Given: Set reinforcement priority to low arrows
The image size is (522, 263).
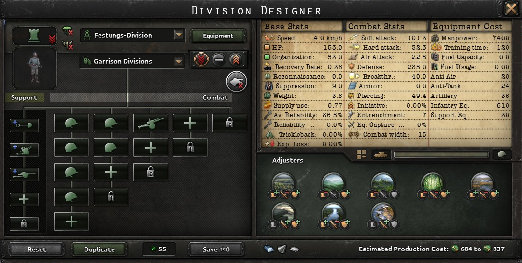Looking at the screenshot, I should pos(201,60).
